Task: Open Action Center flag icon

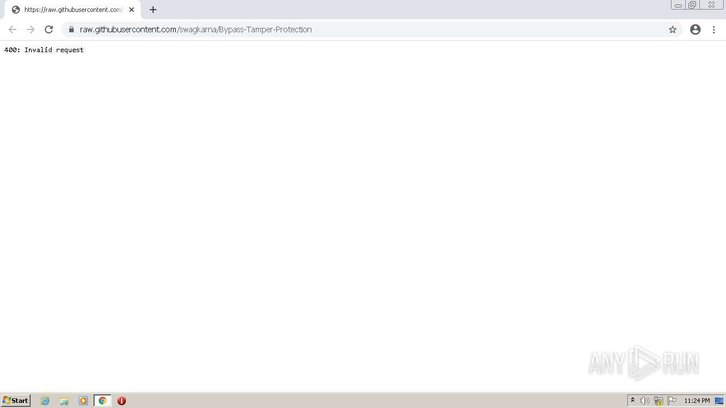Action: coord(672,401)
